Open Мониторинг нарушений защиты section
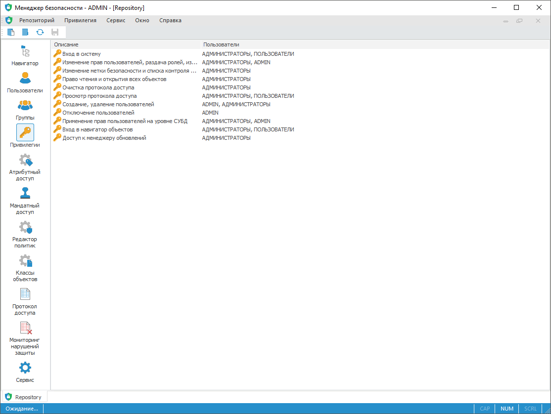Viewport: 551px width, 414px height. pyautogui.click(x=25, y=339)
